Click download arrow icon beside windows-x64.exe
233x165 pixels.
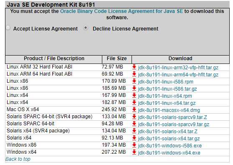(134, 152)
